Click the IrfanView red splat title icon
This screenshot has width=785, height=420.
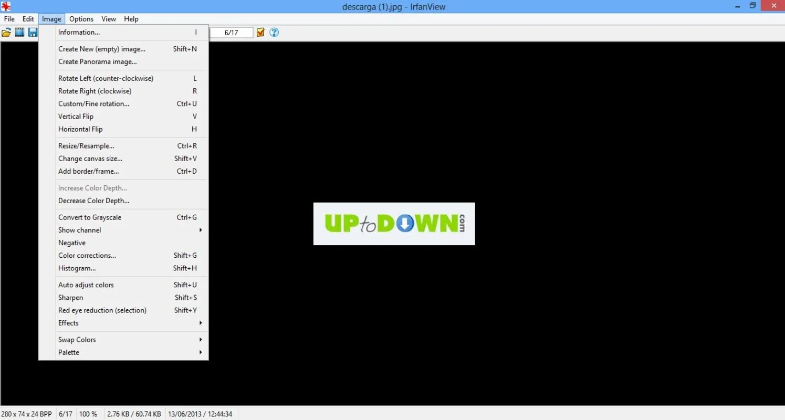pyautogui.click(x=6, y=6)
